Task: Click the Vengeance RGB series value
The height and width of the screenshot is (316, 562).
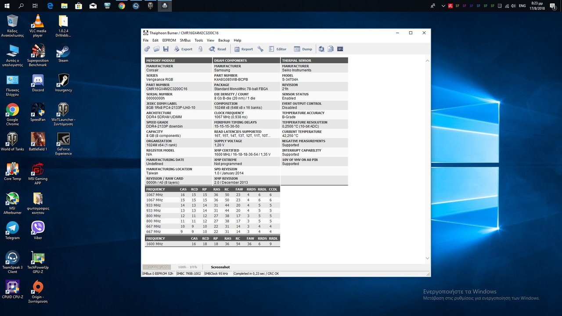Action: click(x=159, y=79)
